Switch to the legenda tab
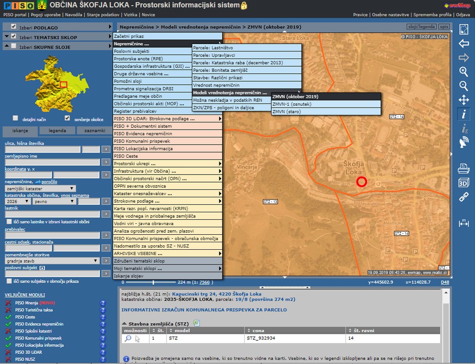This screenshot has height=364, width=475. click(x=57, y=131)
